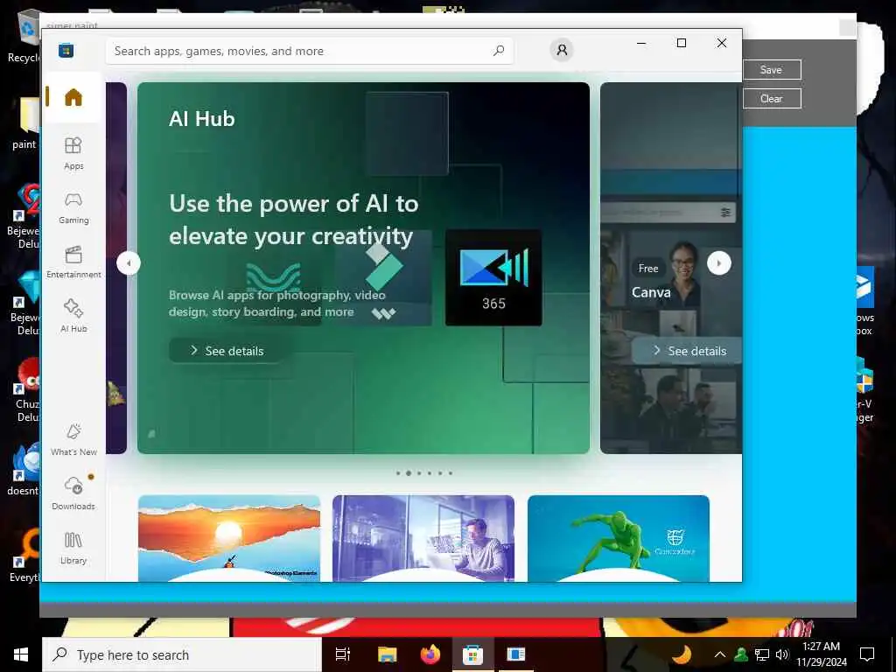Open the notification center icon

[867, 654]
